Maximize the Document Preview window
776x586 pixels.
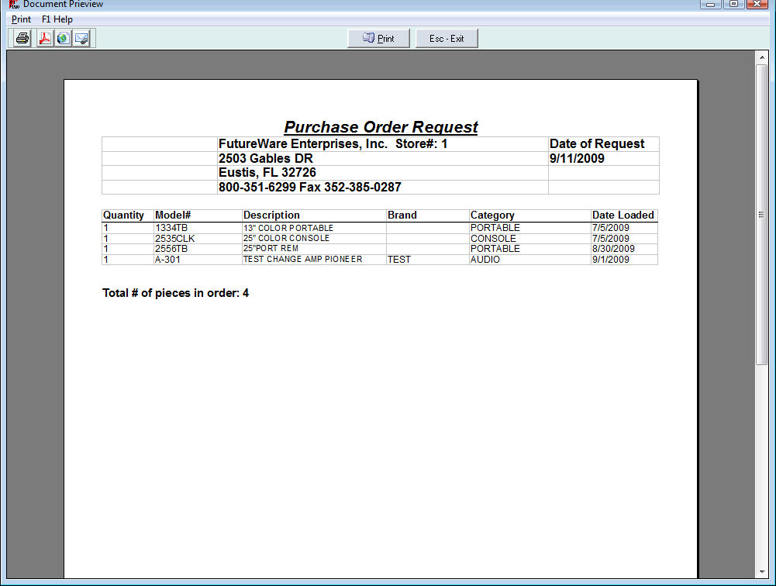click(733, 5)
